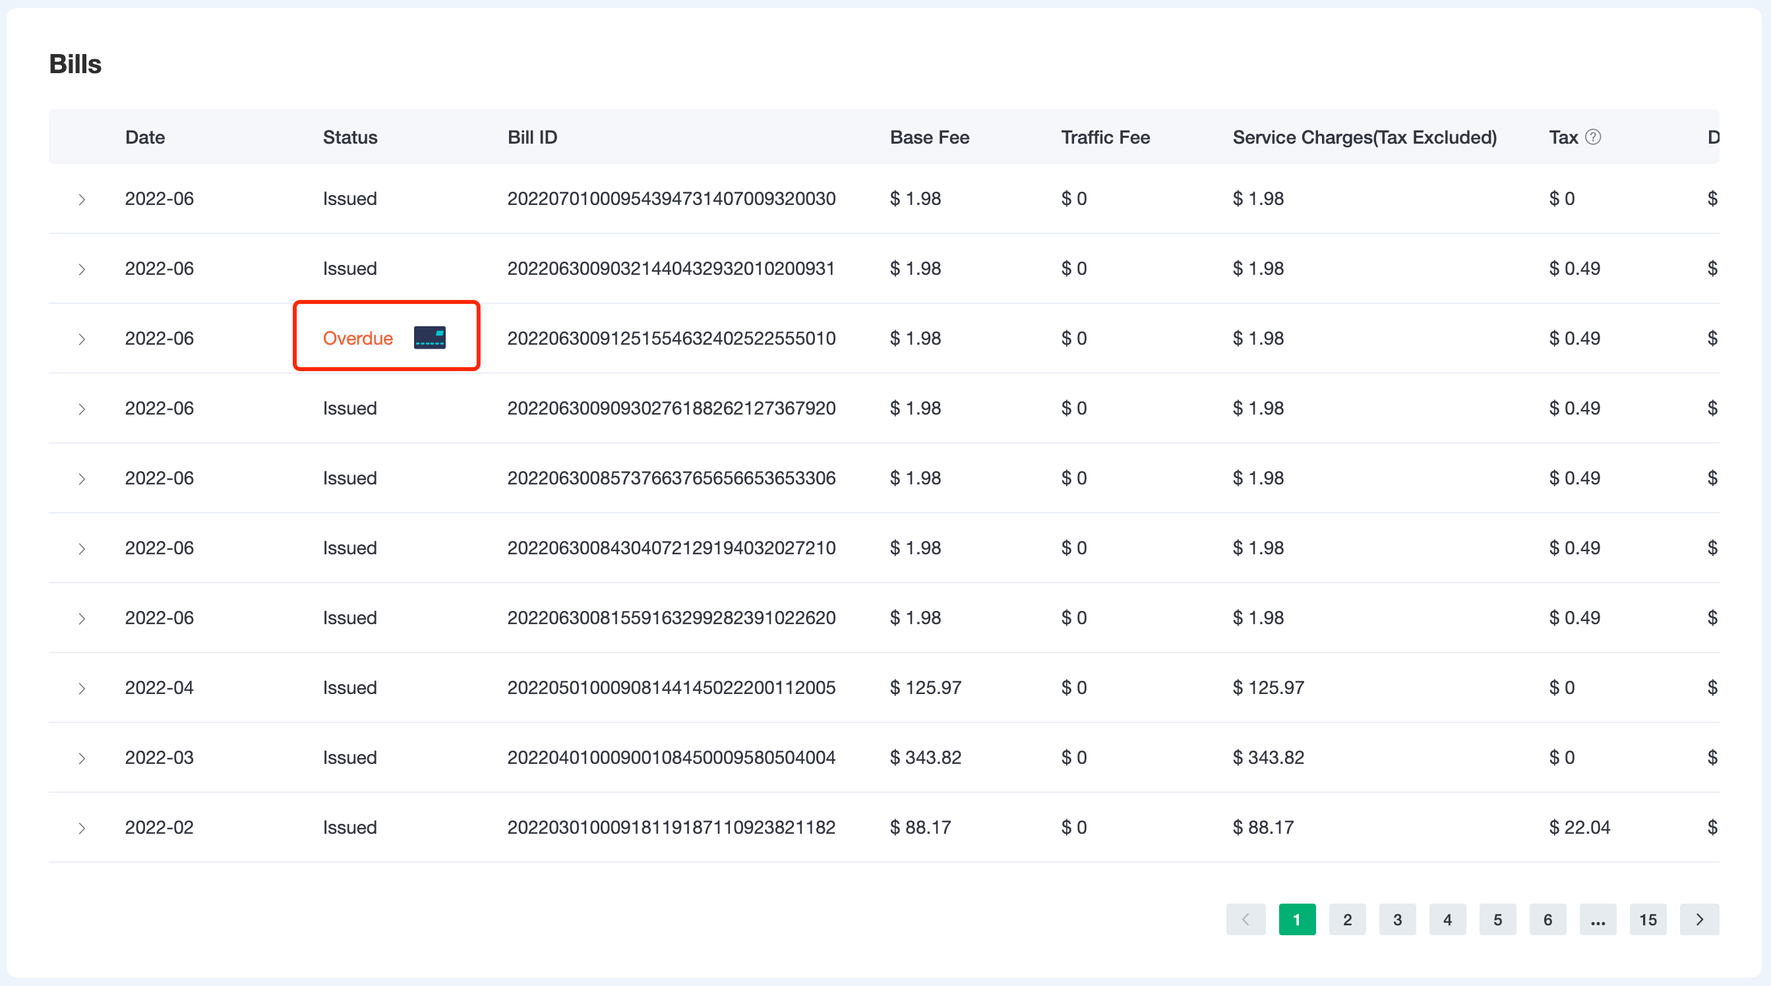Click the Tax help question mark icon
The height and width of the screenshot is (986, 1771).
(x=1593, y=138)
